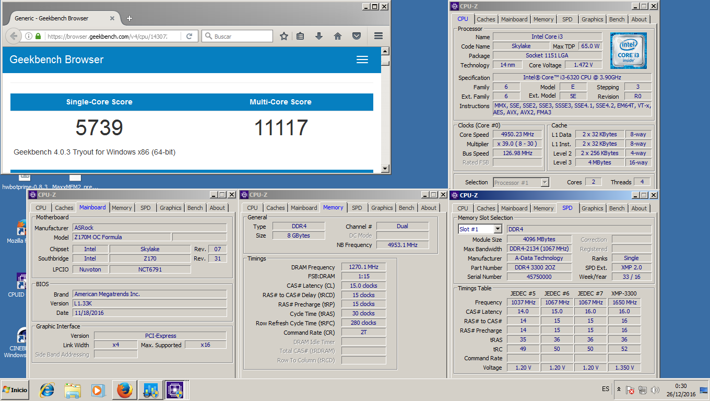Viewport: 710px width, 401px height.
Task: Click the Show desktop button
Action: coord(705,390)
